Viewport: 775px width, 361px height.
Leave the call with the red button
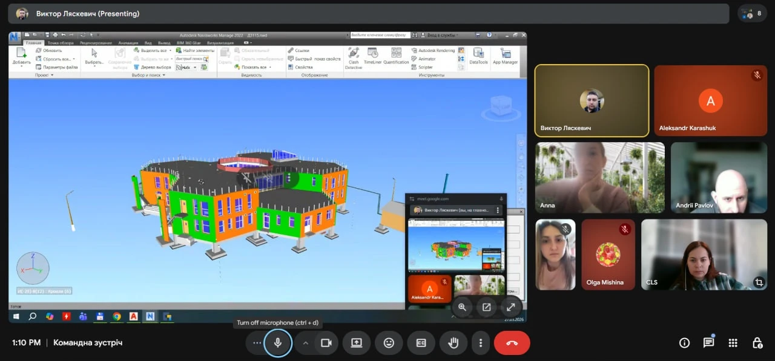tap(512, 343)
